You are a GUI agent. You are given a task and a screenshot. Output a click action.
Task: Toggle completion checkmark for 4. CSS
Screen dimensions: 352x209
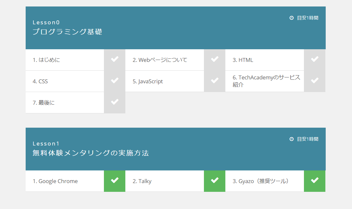(x=114, y=81)
